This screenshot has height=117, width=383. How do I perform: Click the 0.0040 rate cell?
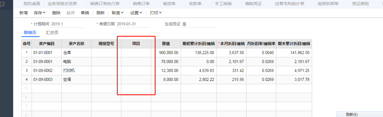(x=261, y=53)
